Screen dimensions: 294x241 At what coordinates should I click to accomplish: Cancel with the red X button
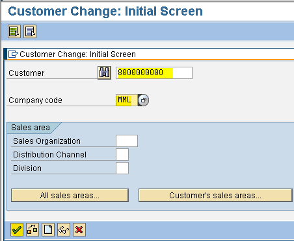click(79, 230)
